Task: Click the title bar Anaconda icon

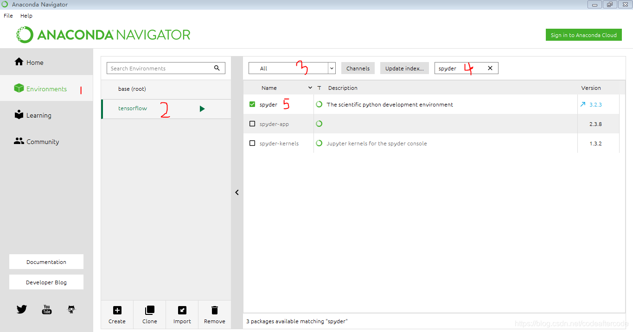Action: 5,4
